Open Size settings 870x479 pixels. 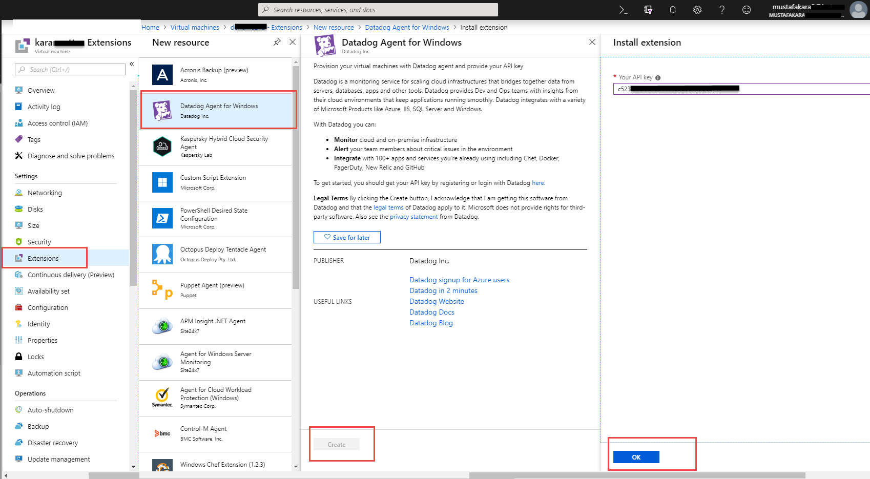click(x=33, y=225)
